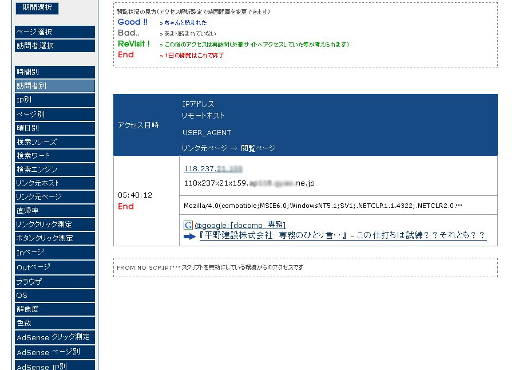Open the OS report

click(55, 296)
